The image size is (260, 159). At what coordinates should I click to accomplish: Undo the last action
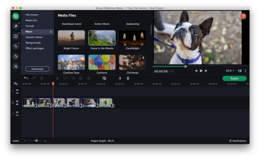pos(26,78)
